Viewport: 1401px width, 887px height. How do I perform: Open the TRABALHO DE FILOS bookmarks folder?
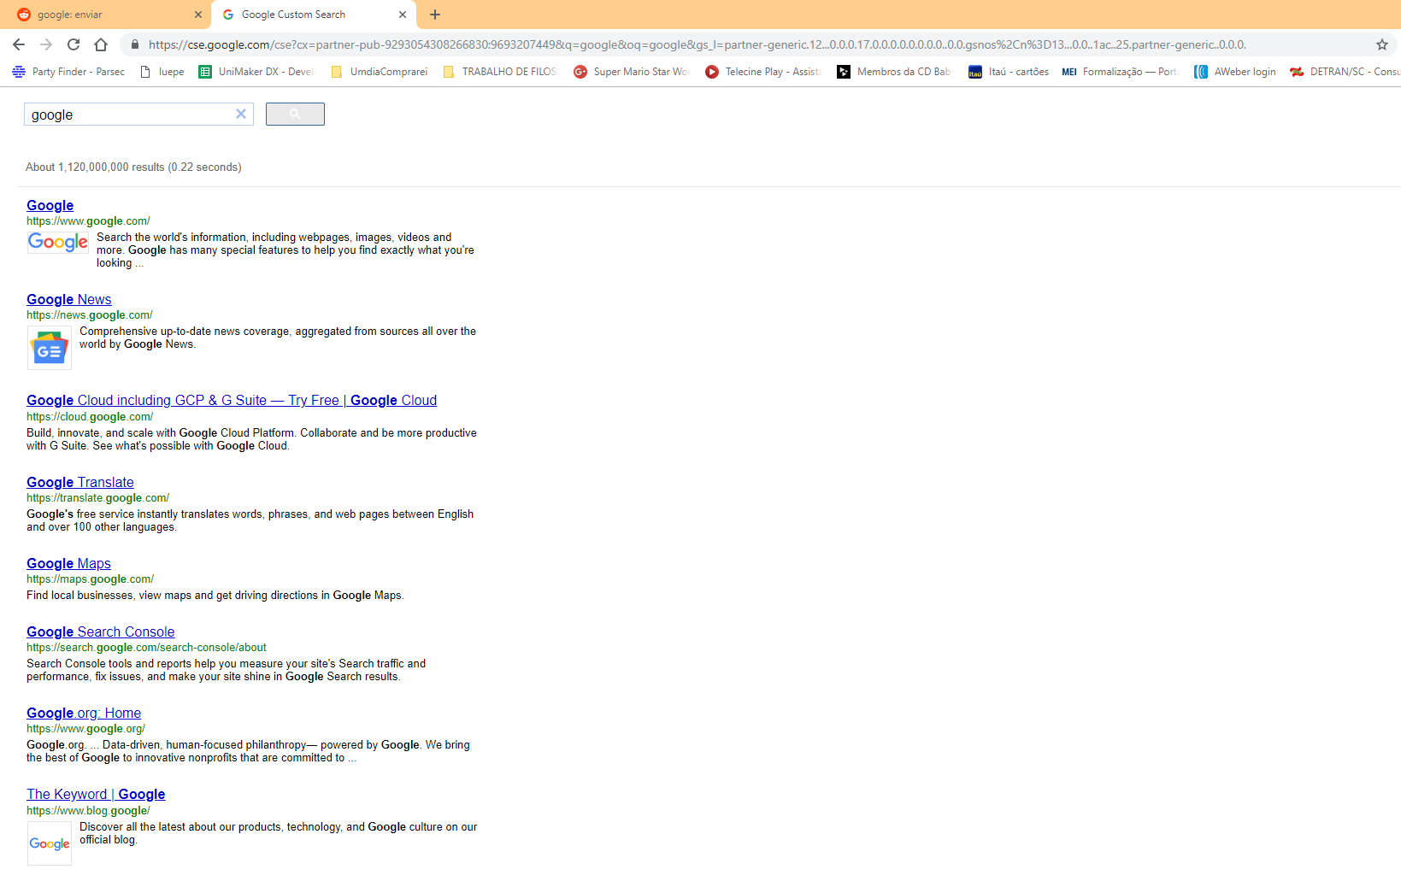click(x=500, y=72)
